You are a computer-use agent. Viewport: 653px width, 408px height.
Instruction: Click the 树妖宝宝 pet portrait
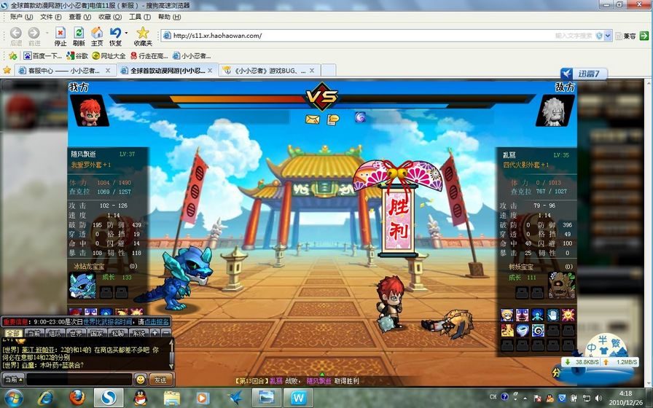(x=561, y=286)
